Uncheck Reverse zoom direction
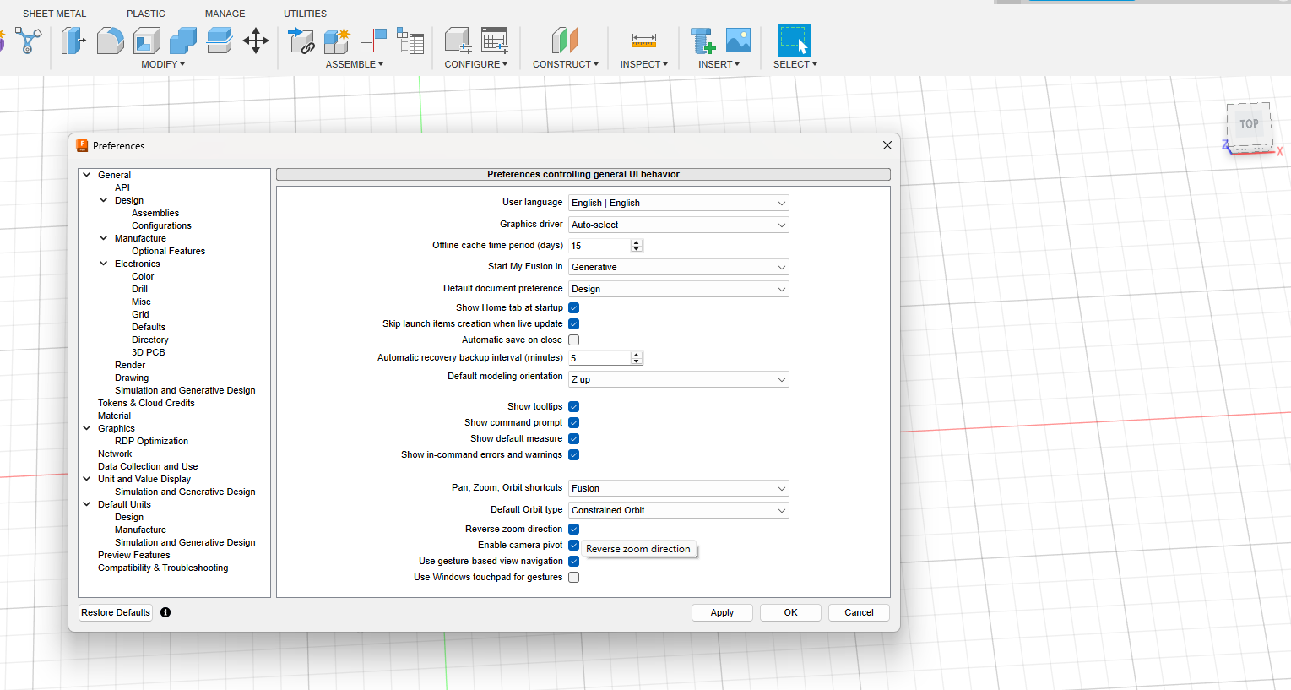This screenshot has width=1291, height=690. click(574, 530)
